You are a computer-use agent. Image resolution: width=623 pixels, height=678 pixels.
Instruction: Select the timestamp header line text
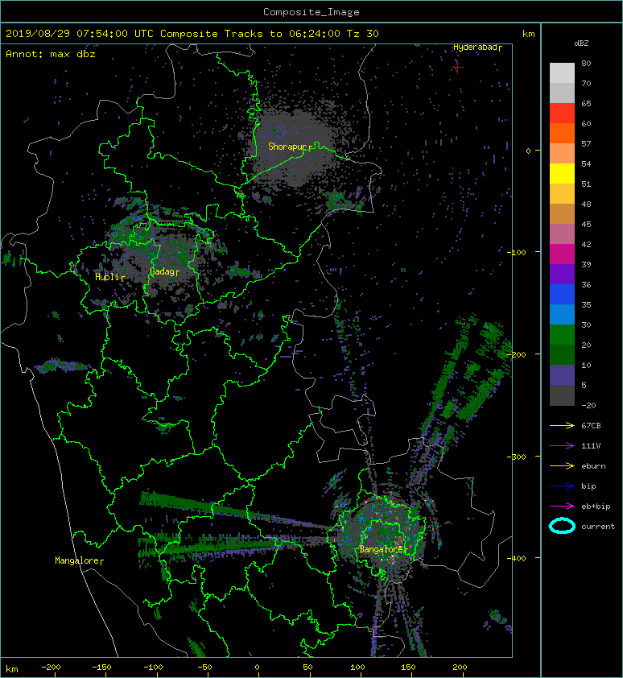click(x=192, y=34)
